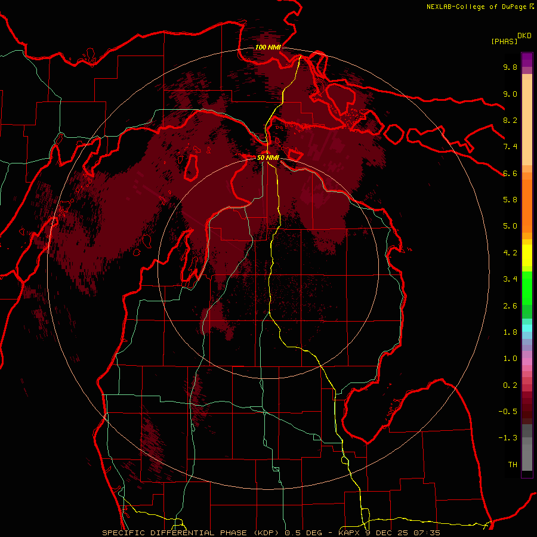Click the [PHAS] legend heading
Viewport: 537px width, 537px height.
[x=504, y=41]
